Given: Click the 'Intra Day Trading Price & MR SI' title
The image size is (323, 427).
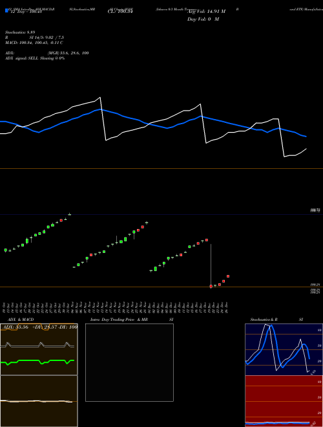Looking at the screenshot, I should pos(132,320).
